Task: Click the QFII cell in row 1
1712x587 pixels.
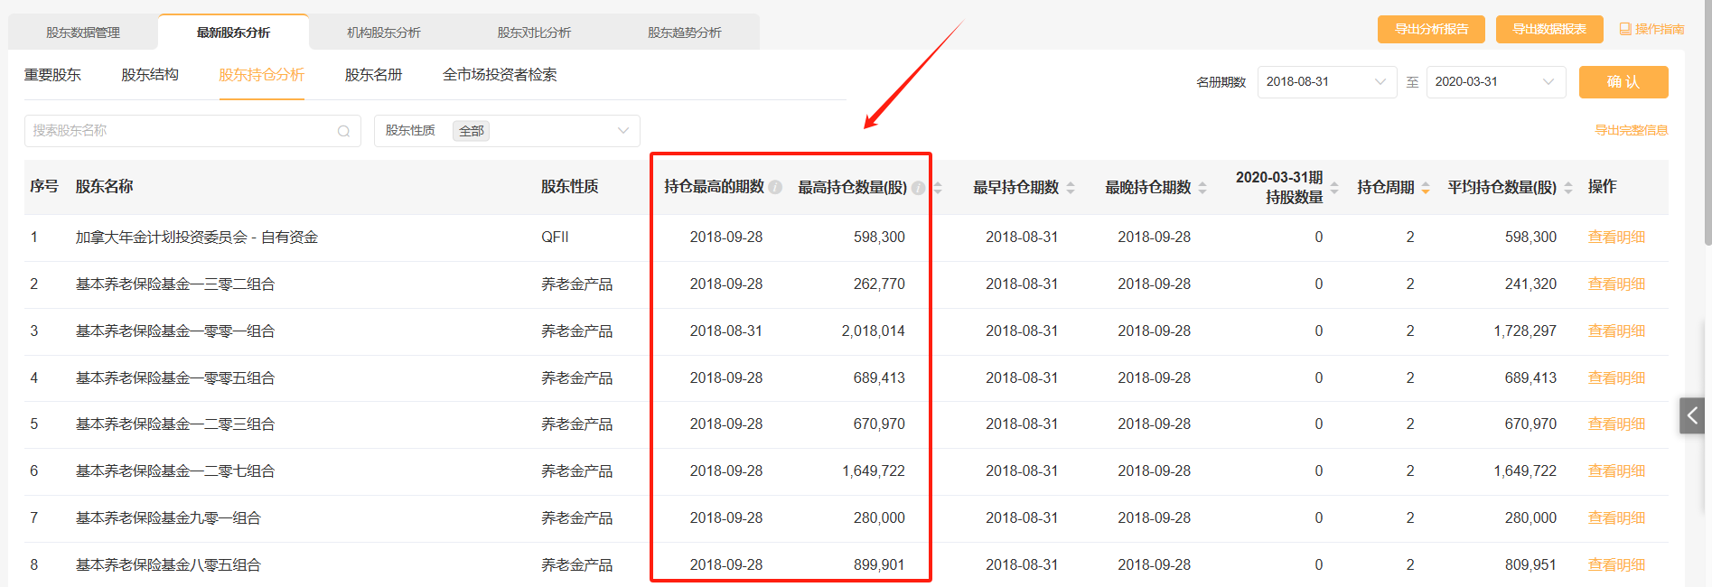Action: pos(555,238)
